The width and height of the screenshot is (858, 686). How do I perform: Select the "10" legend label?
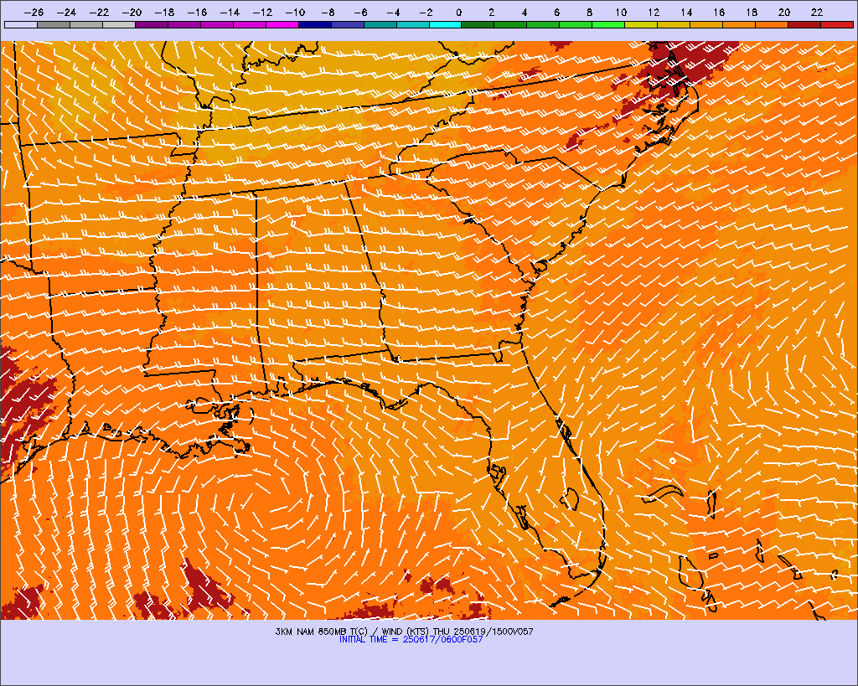pyautogui.click(x=621, y=12)
